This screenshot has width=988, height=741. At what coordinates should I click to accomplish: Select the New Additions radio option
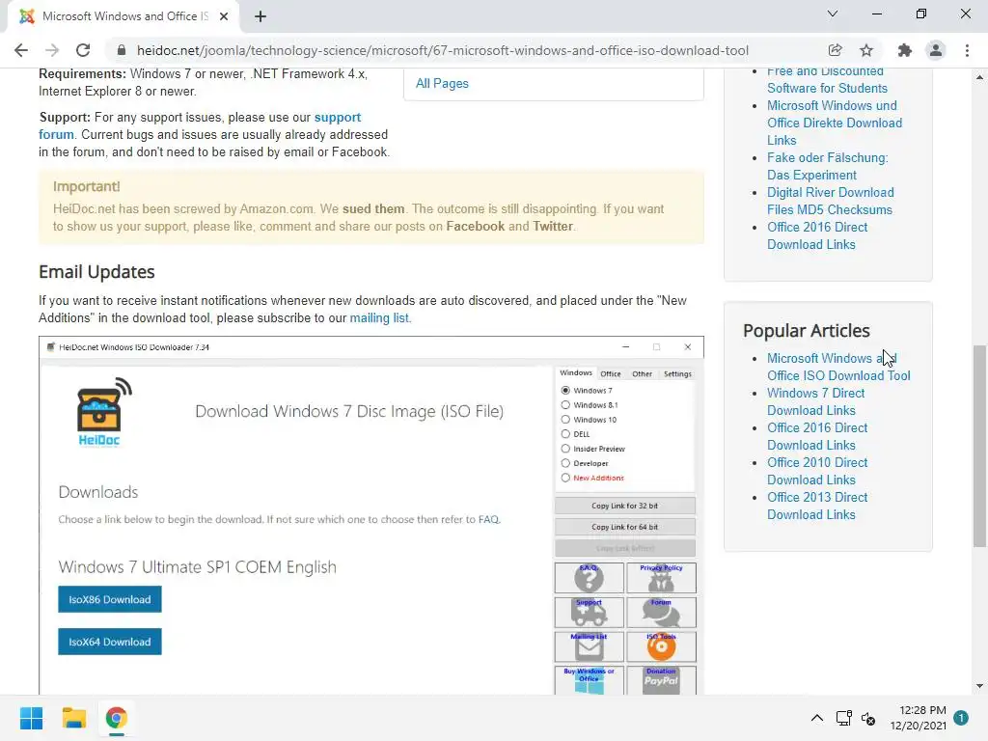pyautogui.click(x=565, y=478)
